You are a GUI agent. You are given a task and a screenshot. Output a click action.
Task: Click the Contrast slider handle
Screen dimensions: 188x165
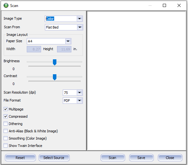point(55,77)
